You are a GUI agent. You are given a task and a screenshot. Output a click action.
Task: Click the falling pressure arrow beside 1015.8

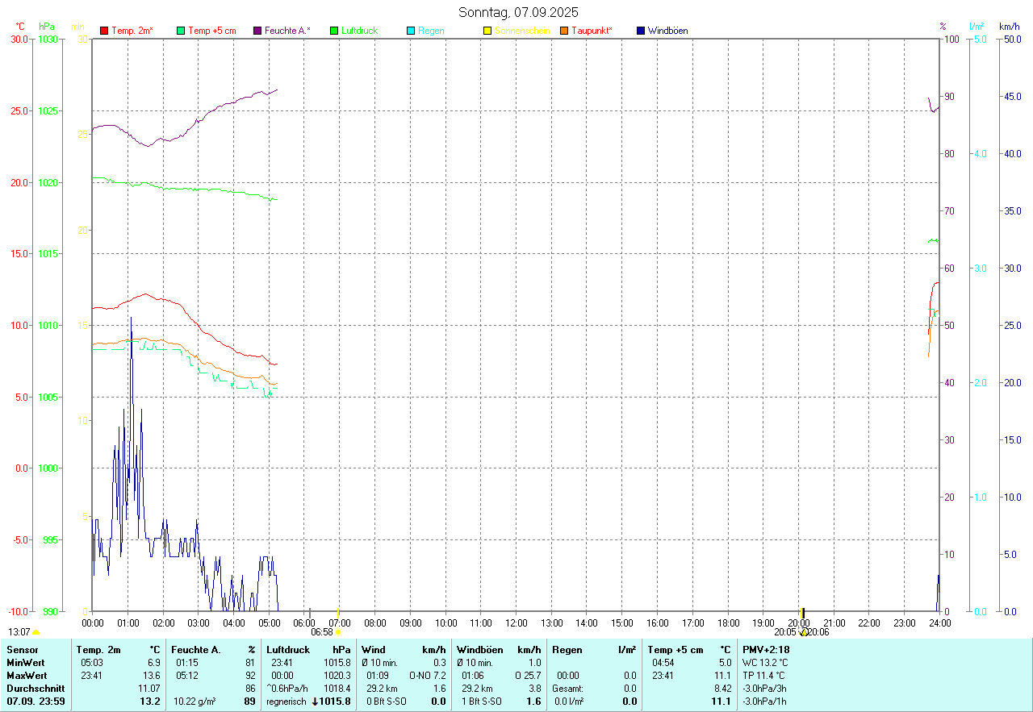(316, 702)
